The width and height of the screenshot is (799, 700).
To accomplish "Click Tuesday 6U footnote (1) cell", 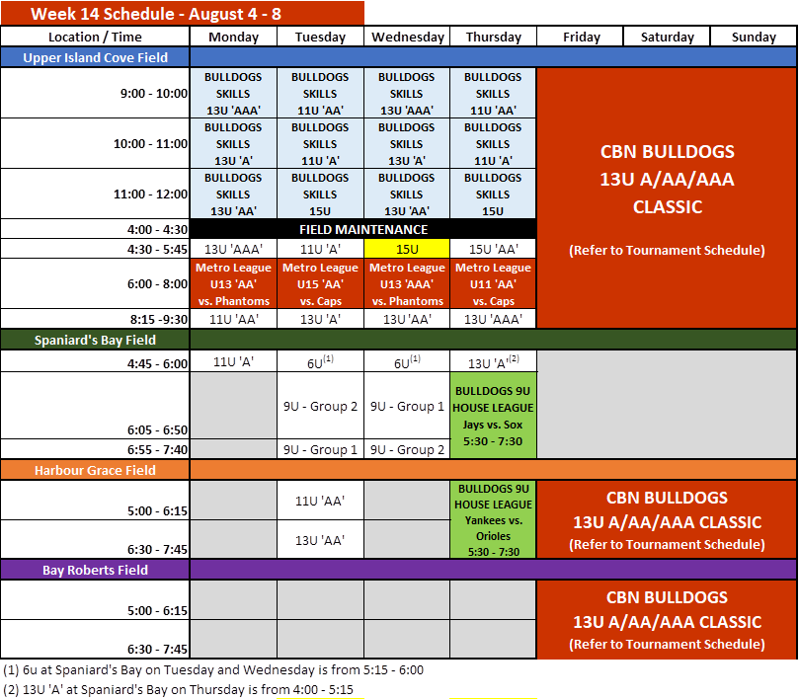I will (320, 361).
